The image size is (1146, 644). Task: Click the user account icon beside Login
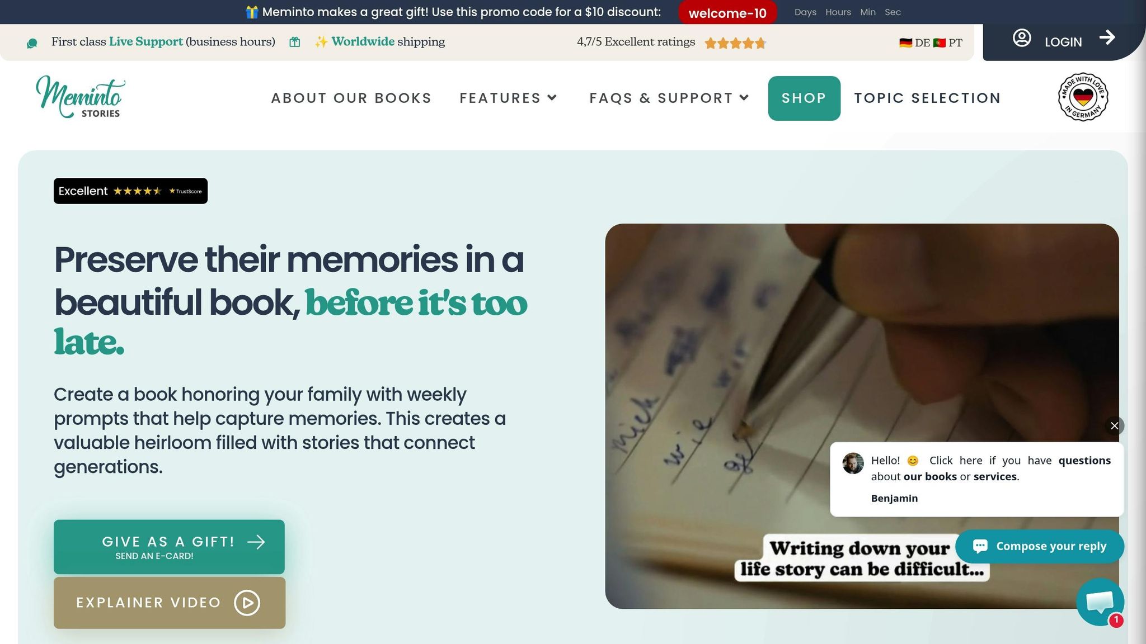coord(1022,38)
